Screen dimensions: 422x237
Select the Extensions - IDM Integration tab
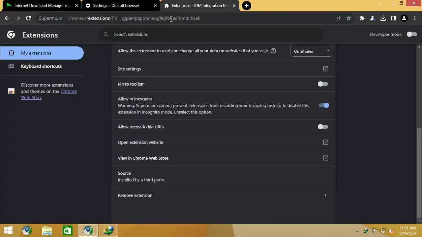[200, 6]
